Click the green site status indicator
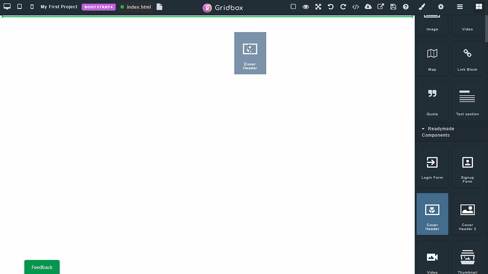Viewport: 488px width, 274px height. 121,6
